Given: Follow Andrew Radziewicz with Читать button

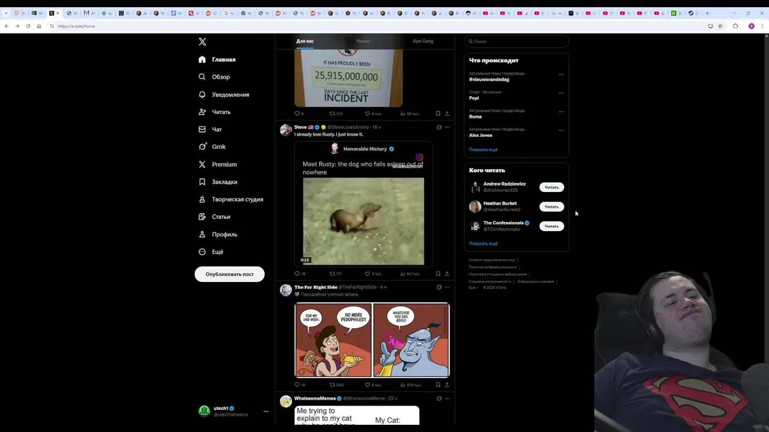Looking at the screenshot, I should coord(552,187).
